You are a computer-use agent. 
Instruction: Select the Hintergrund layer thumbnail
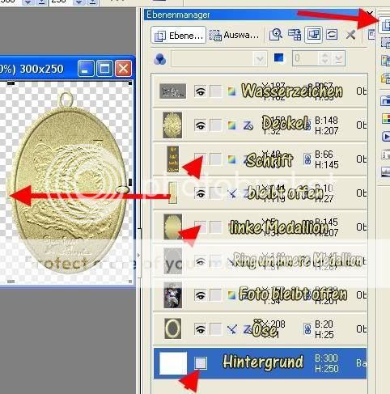[173, 363]
